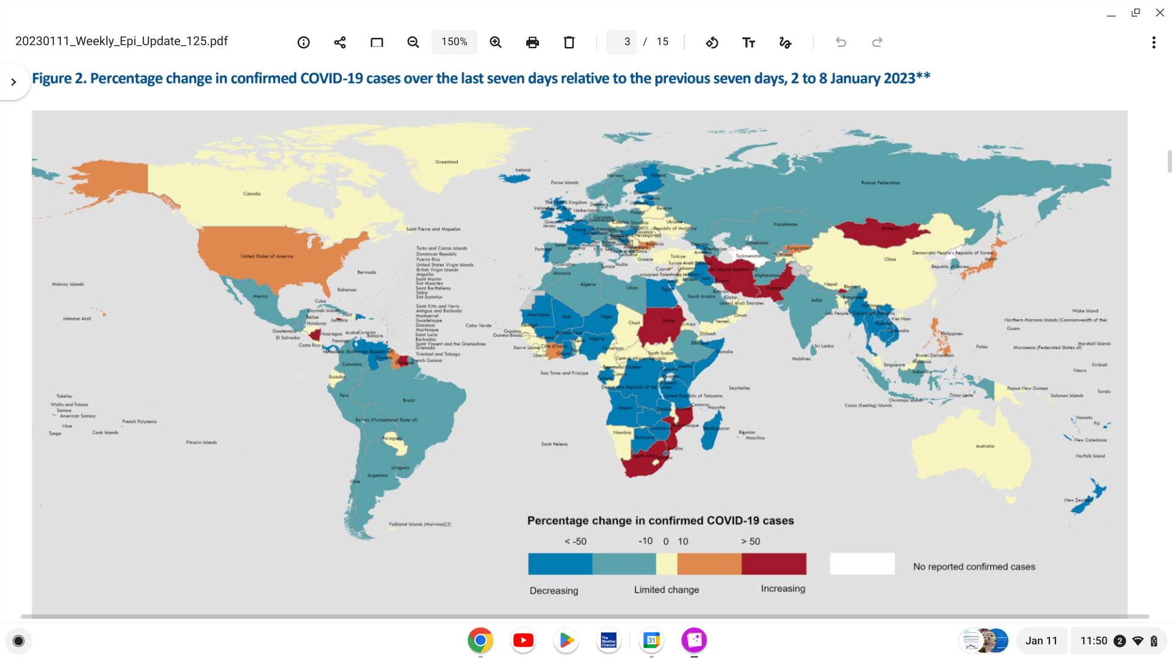Print the PDF document

(x=532, y=42)
